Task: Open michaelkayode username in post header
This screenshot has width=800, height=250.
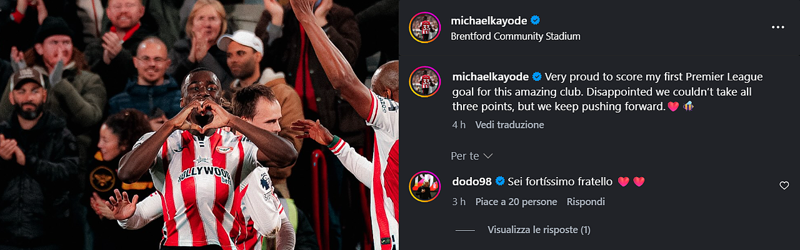Action: pos(489,21)
